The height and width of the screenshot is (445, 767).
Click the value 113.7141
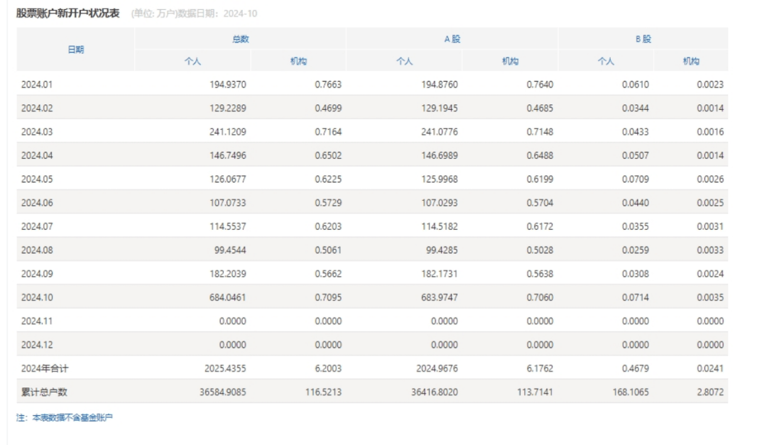click(x=535, y=392)
